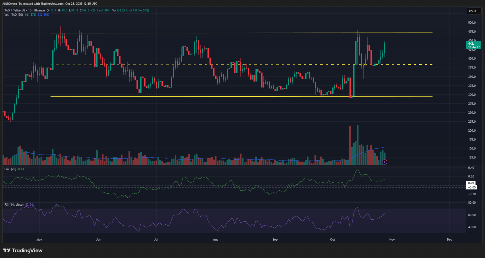This screenshot has width=485, height=258.
Task: Click the RSI value 62.54 in the pane
Action: [x=29, y=204]
